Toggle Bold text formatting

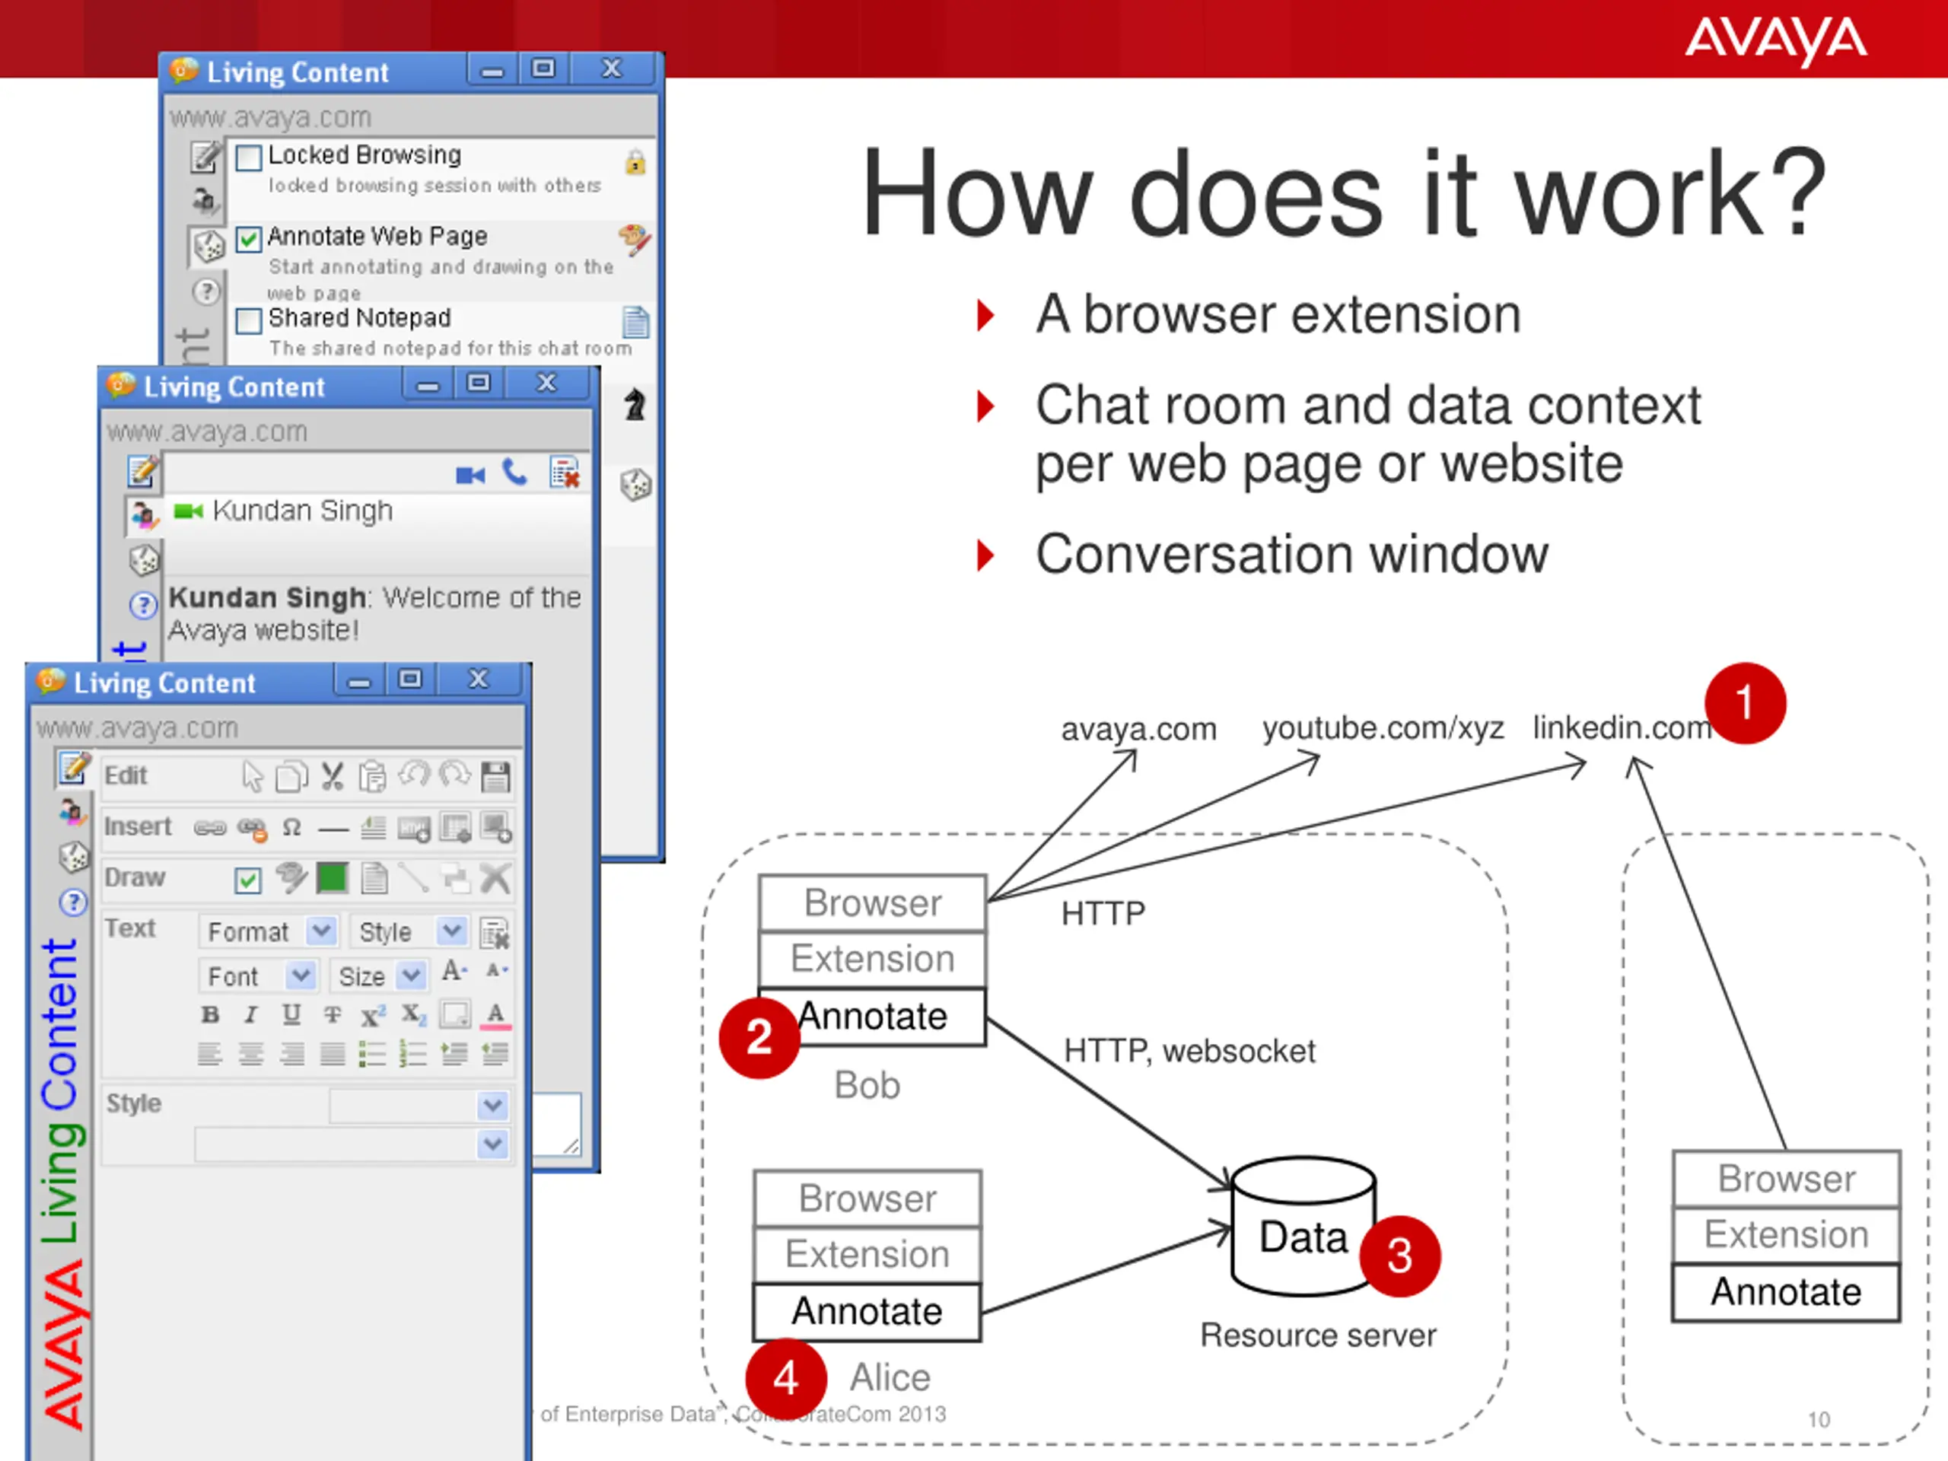coord(209,1014)
